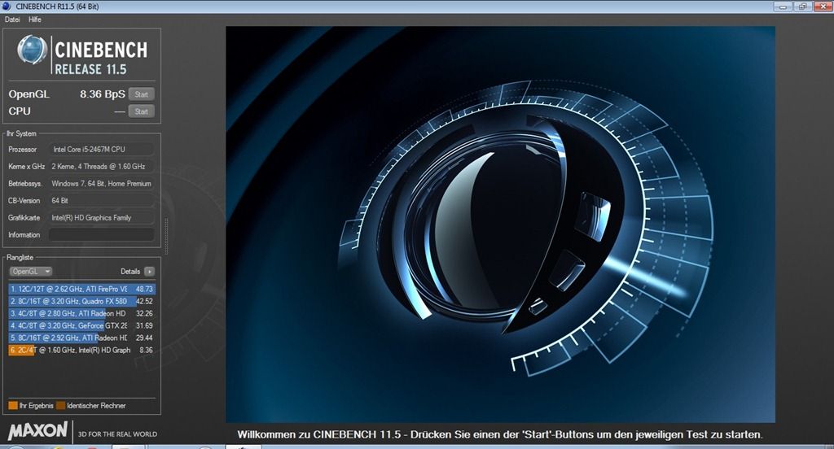Select ranking entry 8C/16T Quadro FX 580
This screenshot has width=834, height=449.
(82, 301)
